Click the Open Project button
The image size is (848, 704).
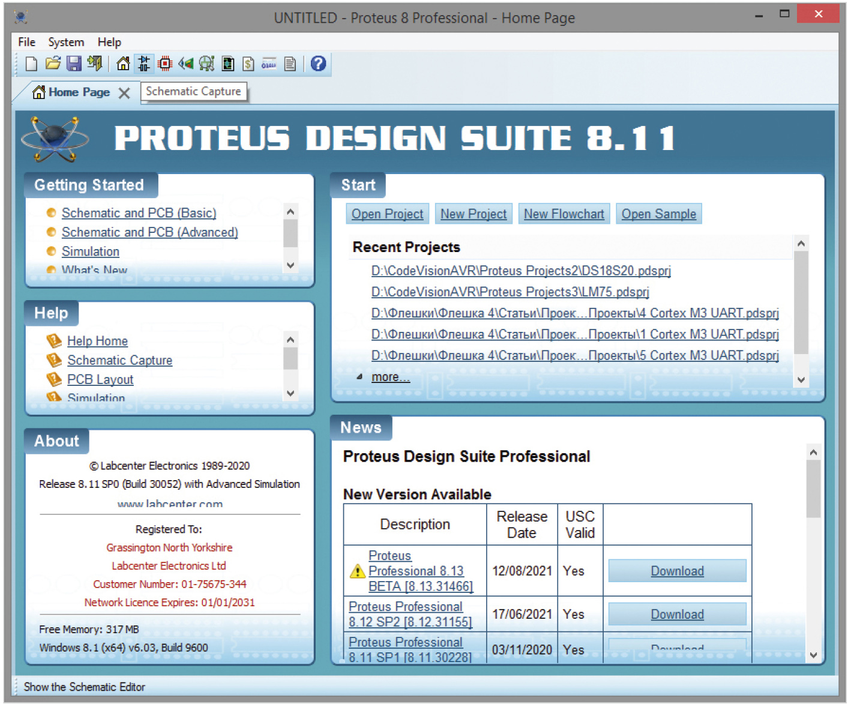click(x=387, y=214)
